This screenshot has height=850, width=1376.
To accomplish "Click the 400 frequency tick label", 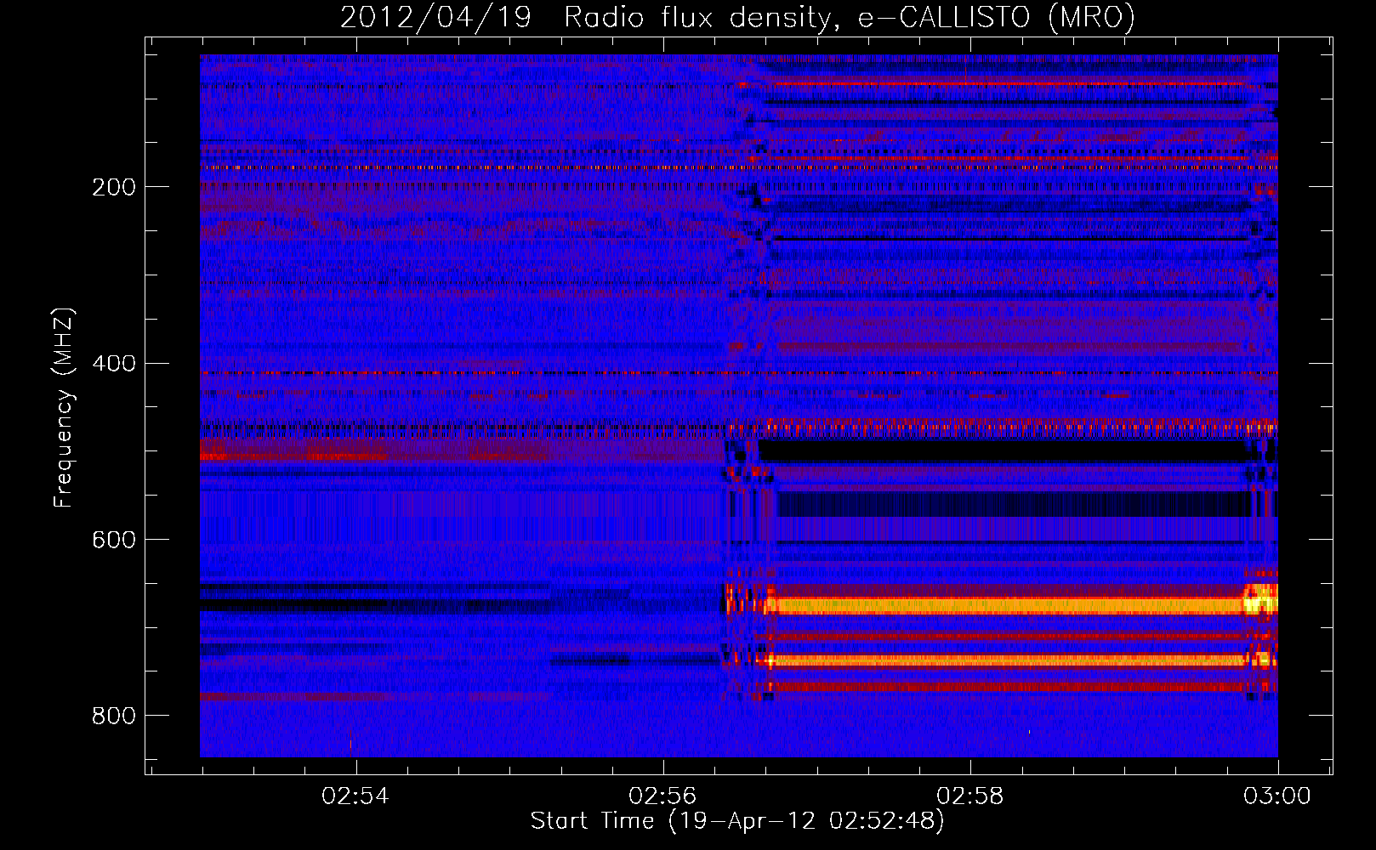I will coord(114,364).
